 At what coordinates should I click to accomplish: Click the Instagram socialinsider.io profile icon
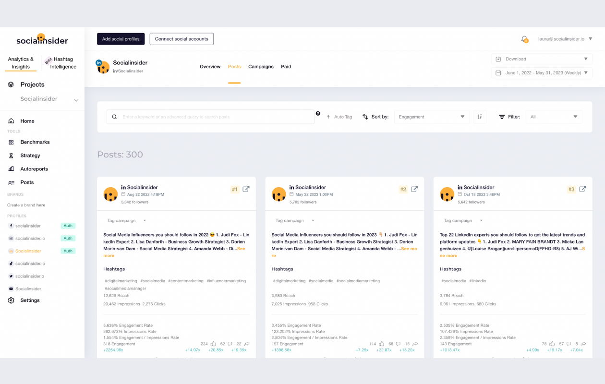(x=11, y=238)
